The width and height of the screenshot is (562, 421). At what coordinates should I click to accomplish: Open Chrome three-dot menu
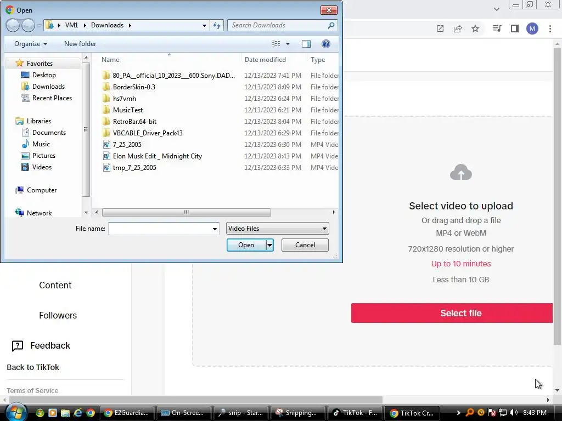click(x=550, y=29)
